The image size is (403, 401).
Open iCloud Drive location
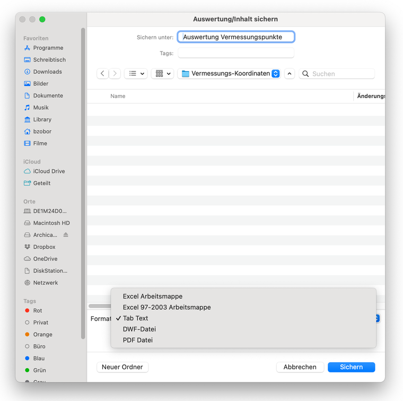pyautogui.click(x=44, y=171)
